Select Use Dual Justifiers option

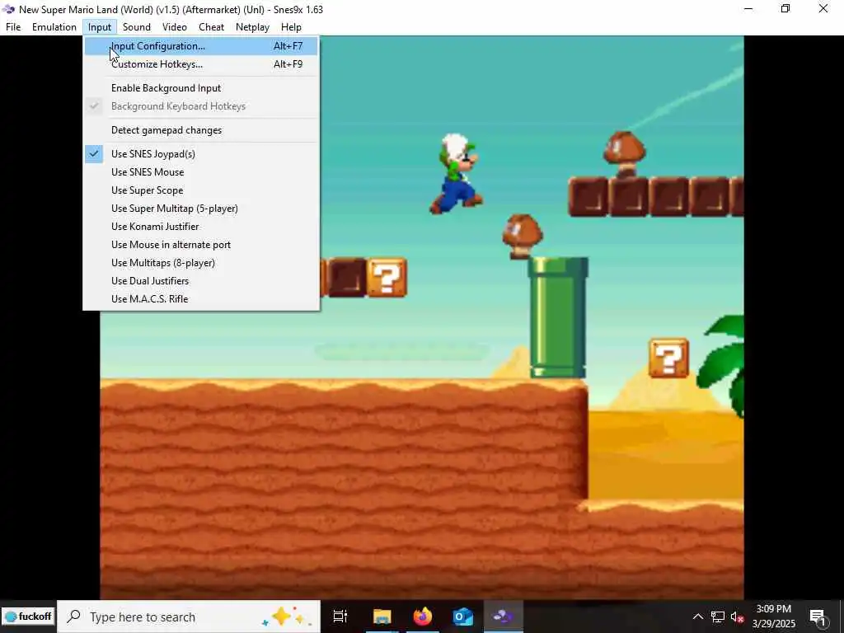pyautogui.click(x=201, y=281)
